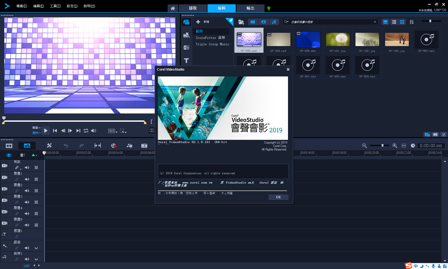Image resolution: width=448 pixels, height=269 pixels.
Task: Open the media library panel icon
Action: click(186, 22)
